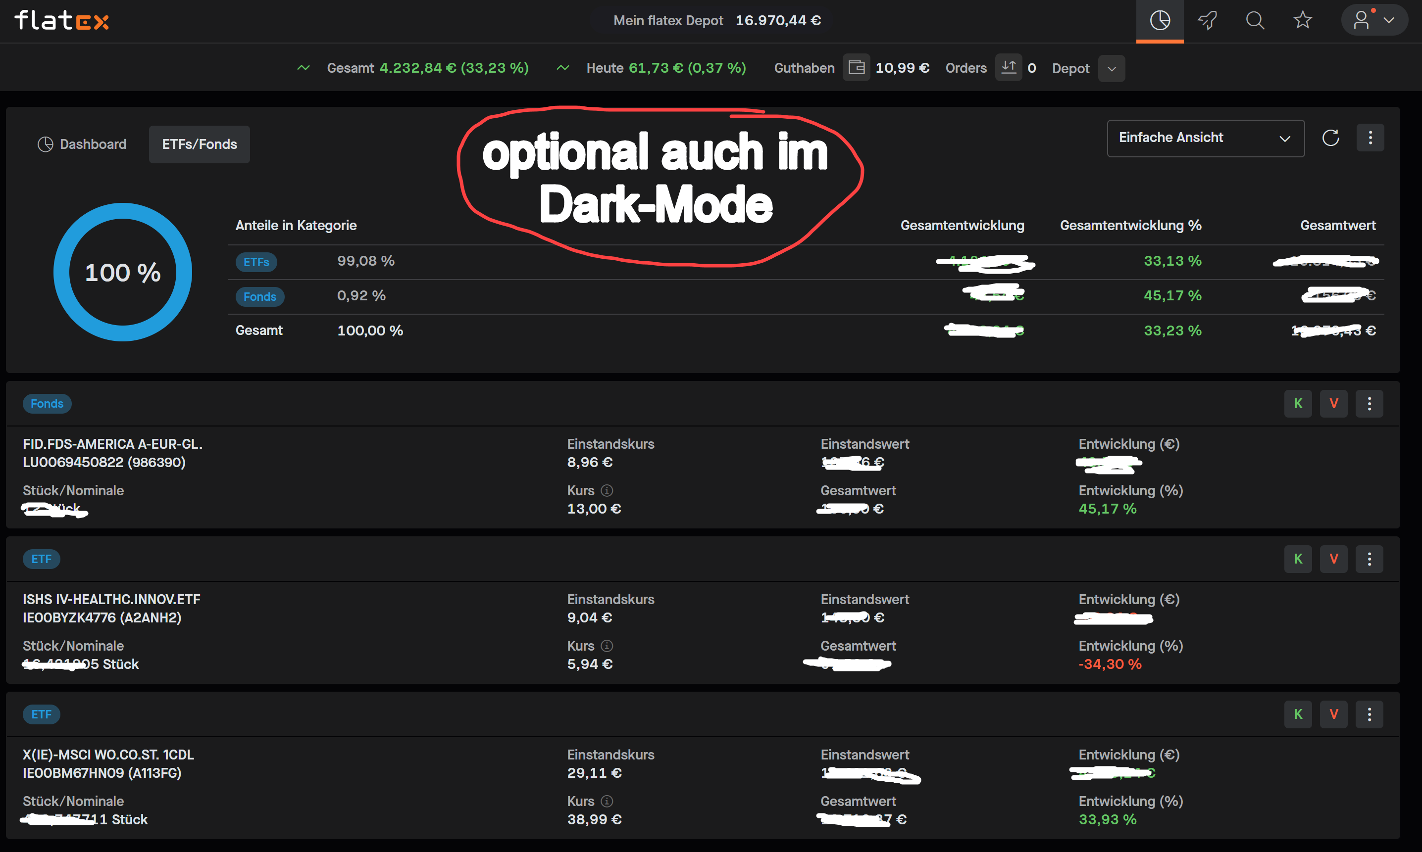Click Kurs info icon for X(IE)-MSCI WO.CO.ST.
Viewport: 1422px width, 852px height.
point(607,801)
